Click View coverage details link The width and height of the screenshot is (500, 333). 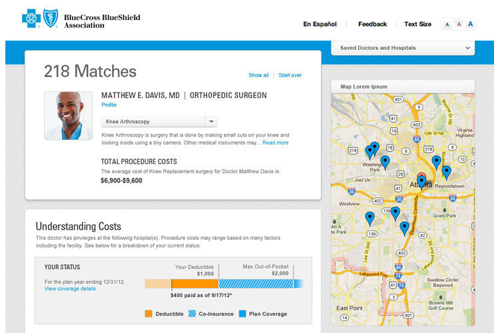[x=71, y=288]
